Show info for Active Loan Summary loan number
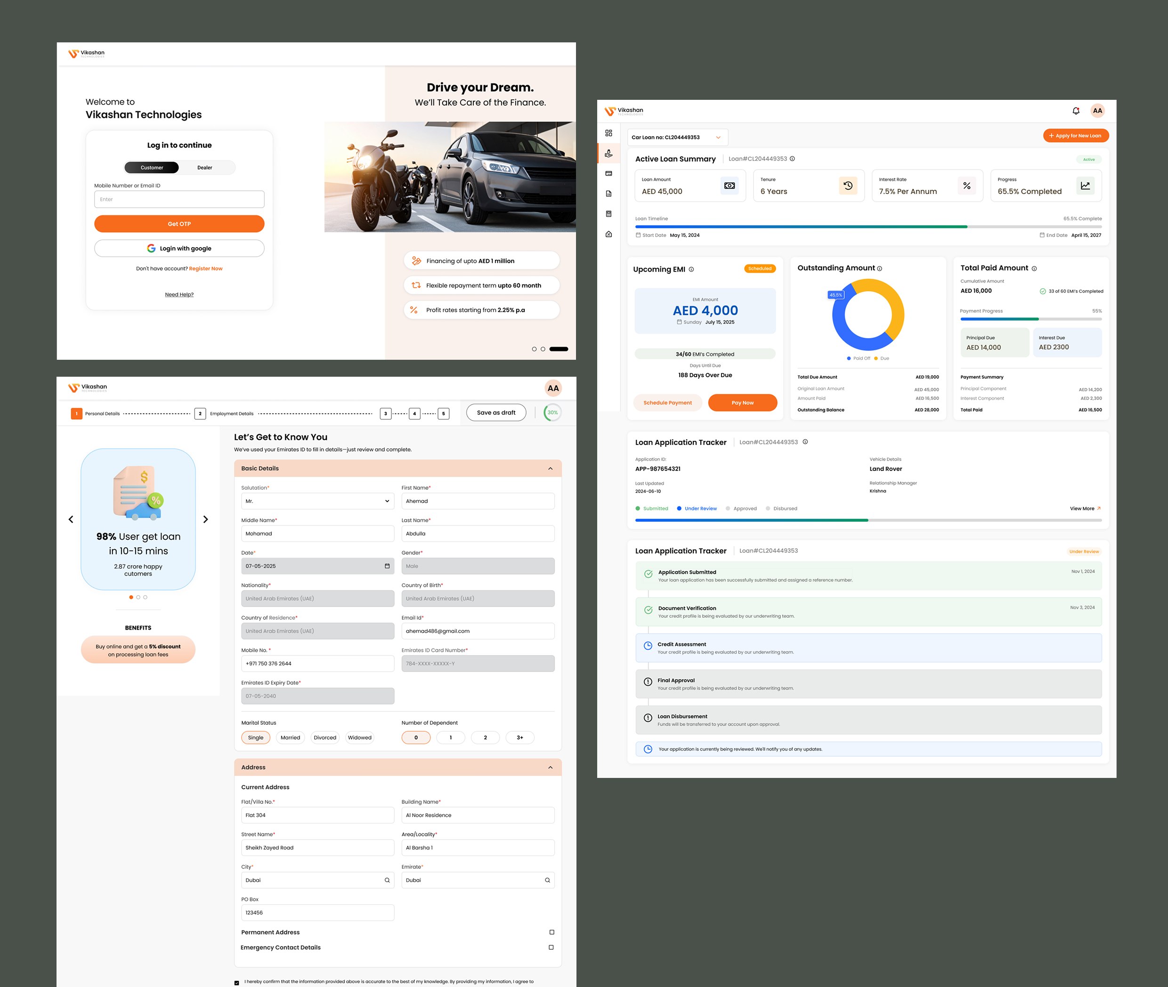The image size is (1168, 987). pyautogui.click(x=792, y=159)
